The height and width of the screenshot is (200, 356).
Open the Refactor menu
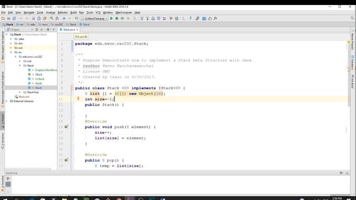pos(63,12)
